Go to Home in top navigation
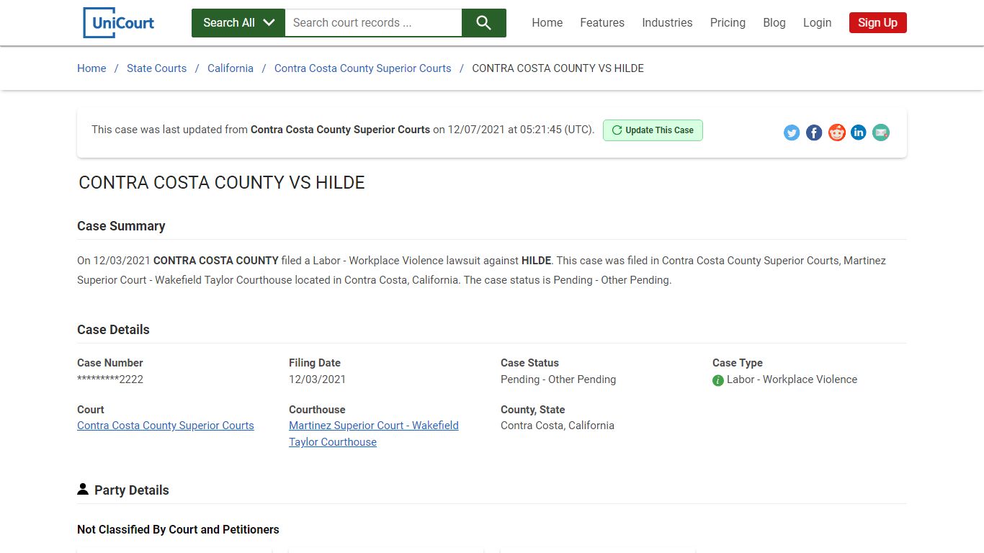The image size is (984, 553). click(x=547, y=22)
